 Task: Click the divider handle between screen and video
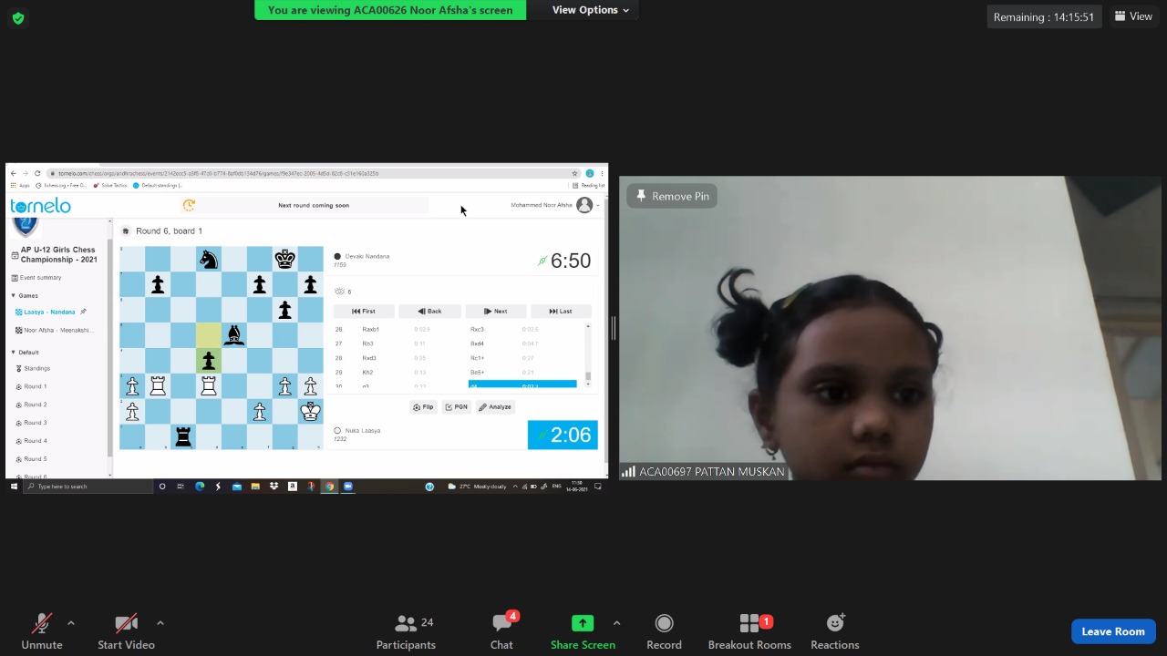[x=614, y=328]
